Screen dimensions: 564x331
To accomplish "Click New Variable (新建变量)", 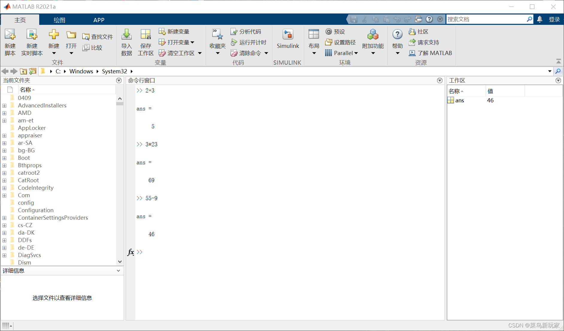I will pyautogui.click(x=174, y=31).
